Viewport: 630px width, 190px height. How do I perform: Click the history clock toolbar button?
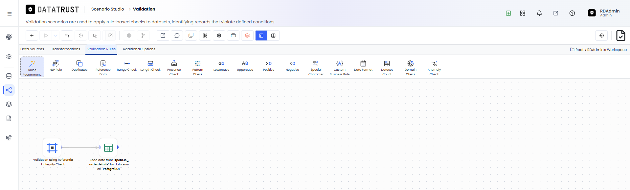81,36
